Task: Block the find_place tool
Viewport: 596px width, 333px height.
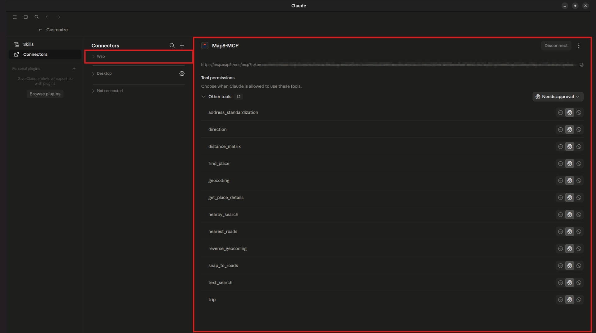Action: click(x=579, y=164)
